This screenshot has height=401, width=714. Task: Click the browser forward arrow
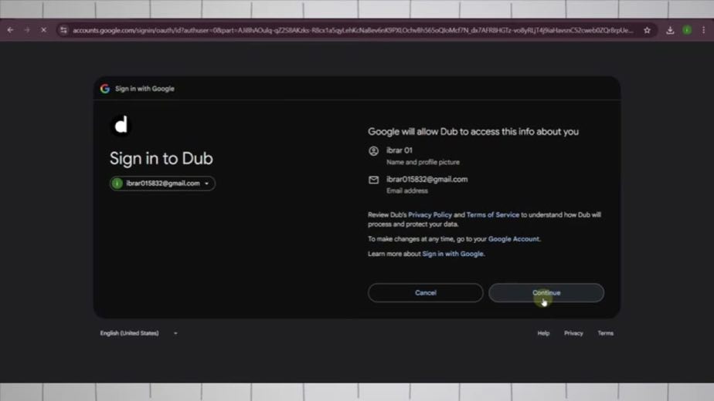pyautogui.click(x=27, y=30)
